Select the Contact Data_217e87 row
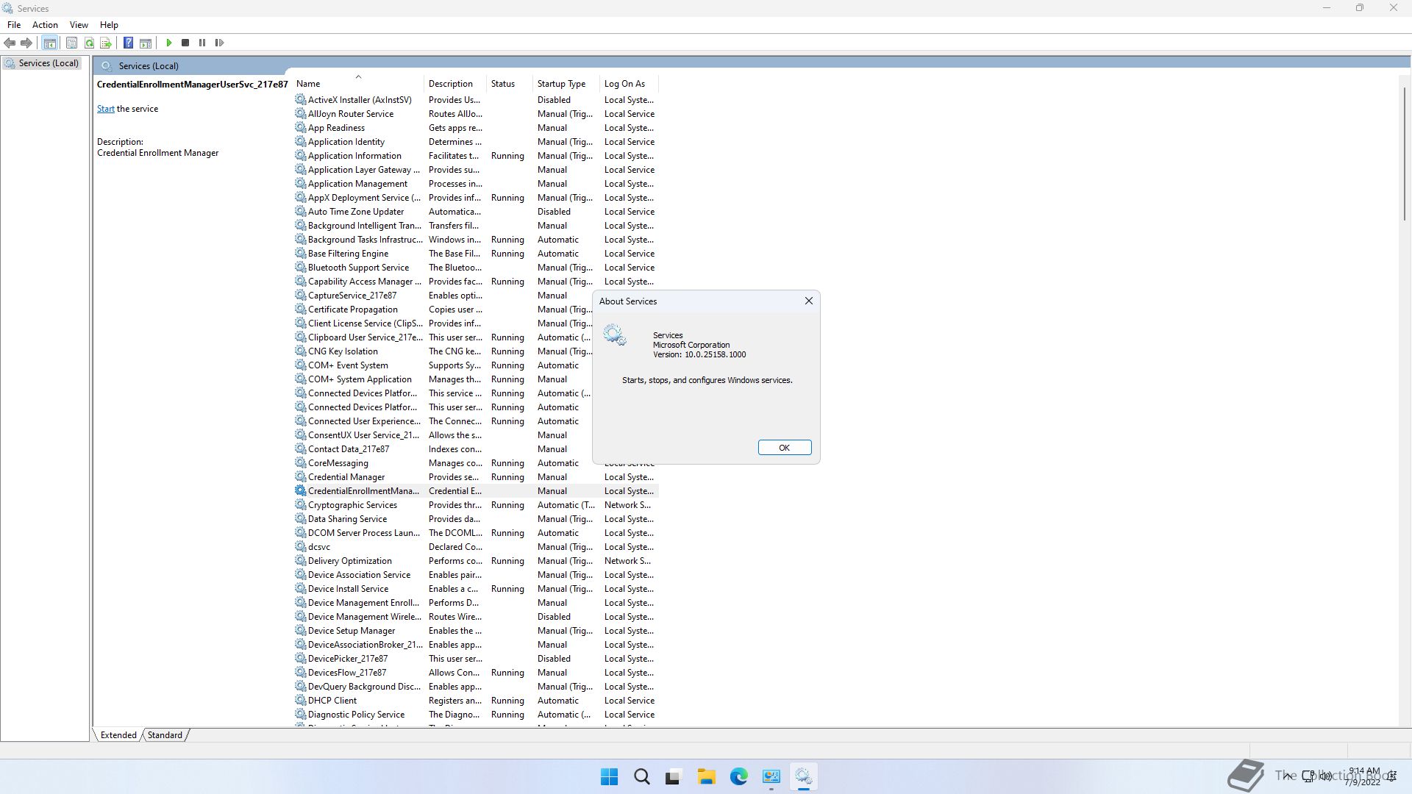The height and width of the screenshot is (794, 1412). [443, 448]
